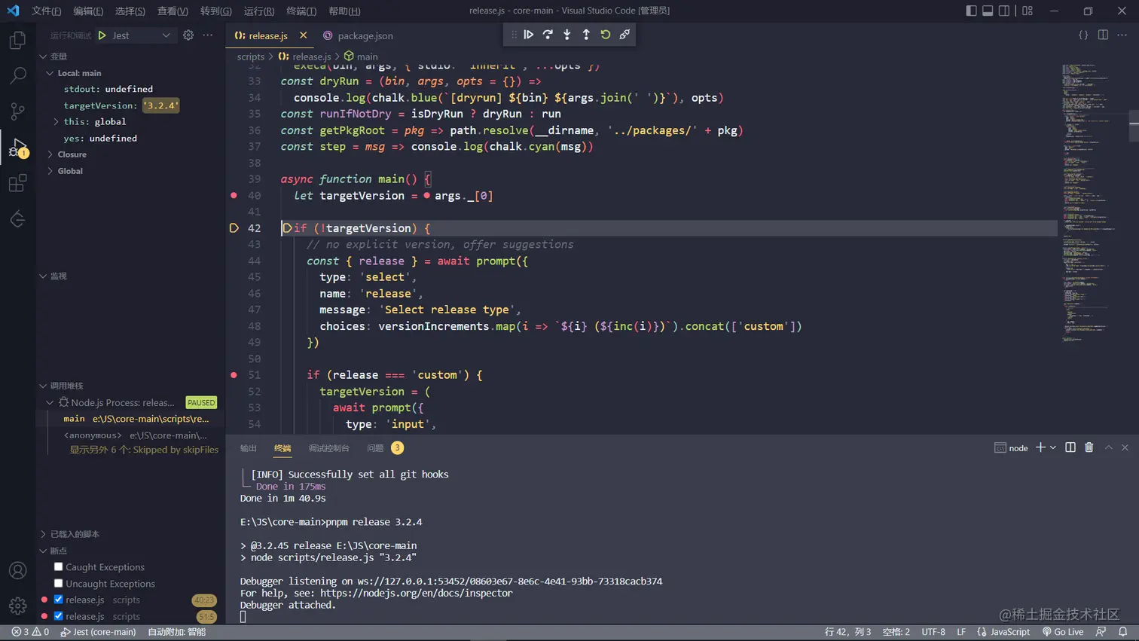Switch to the 问题 panel tab
The height and width of the screenshot is (641, 1139).
(x=375, y=448)
